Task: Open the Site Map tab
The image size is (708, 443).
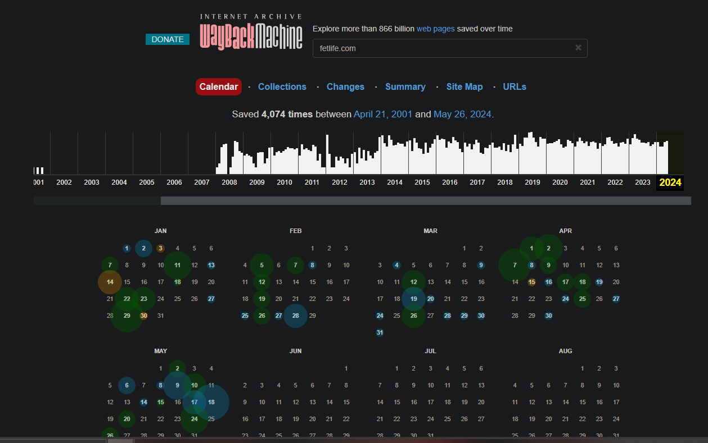Action: pyautogui.click(x=465, y=86)
